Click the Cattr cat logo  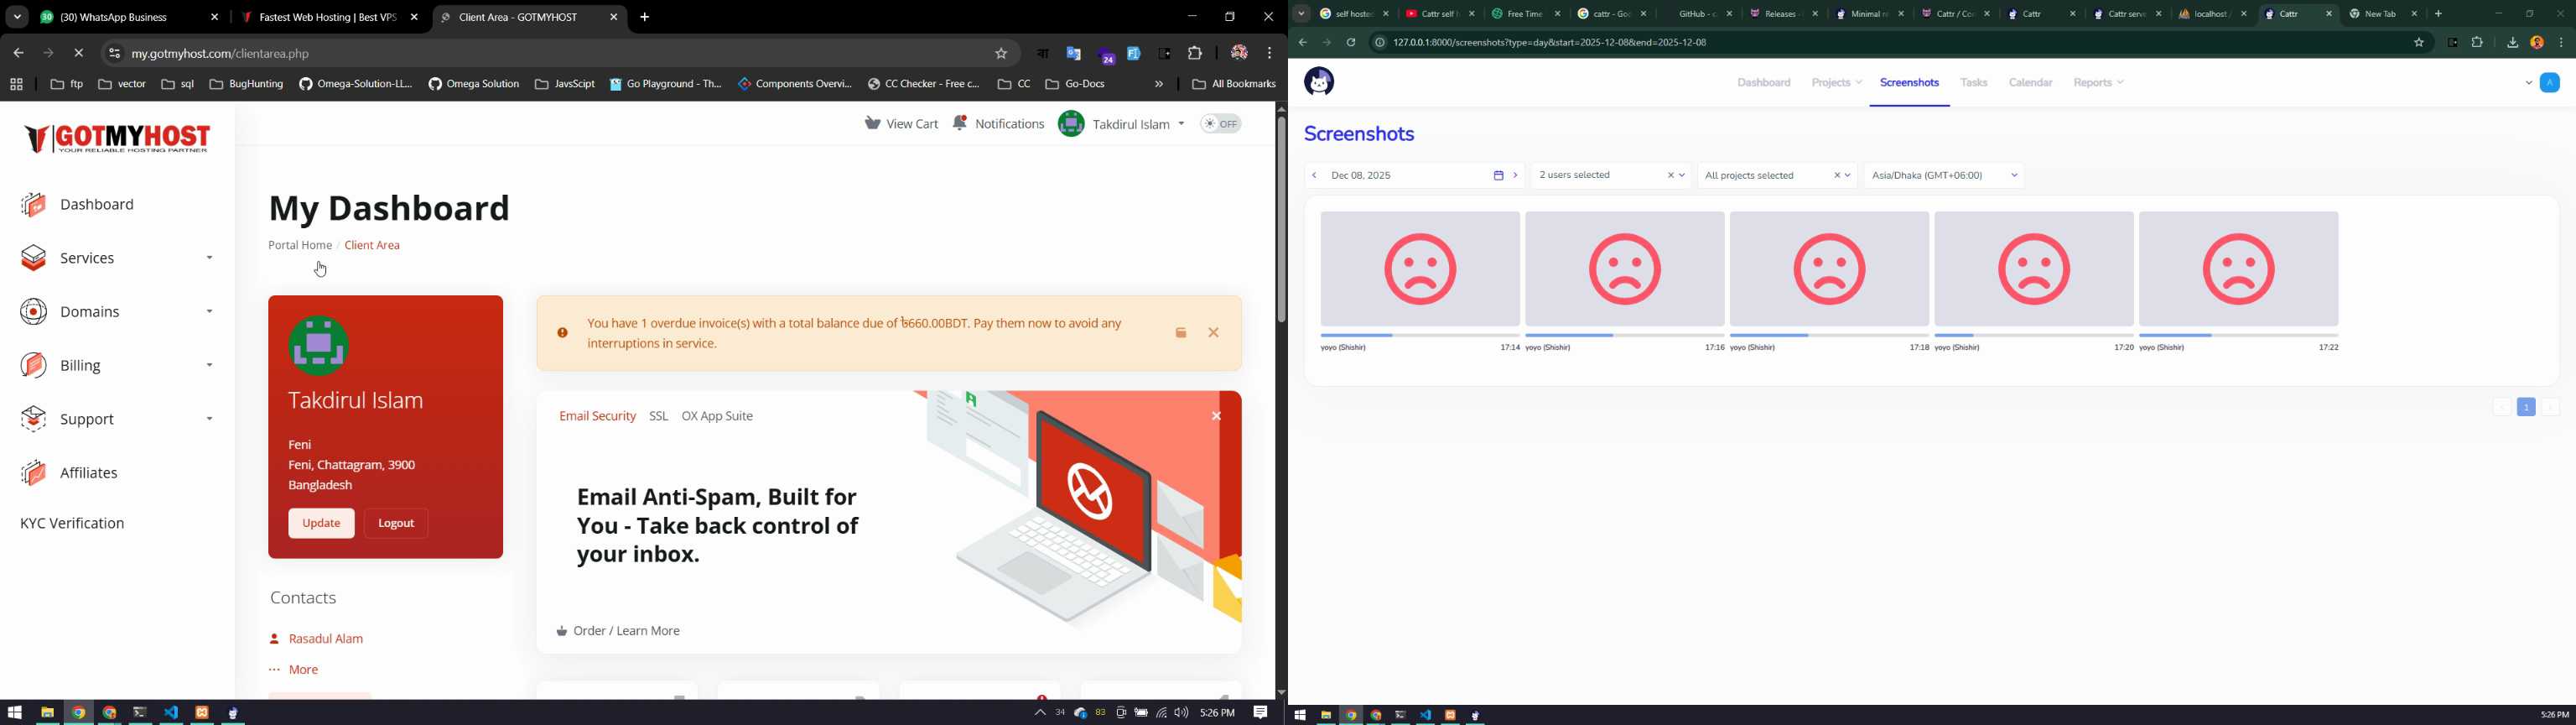click(1319, 82)
